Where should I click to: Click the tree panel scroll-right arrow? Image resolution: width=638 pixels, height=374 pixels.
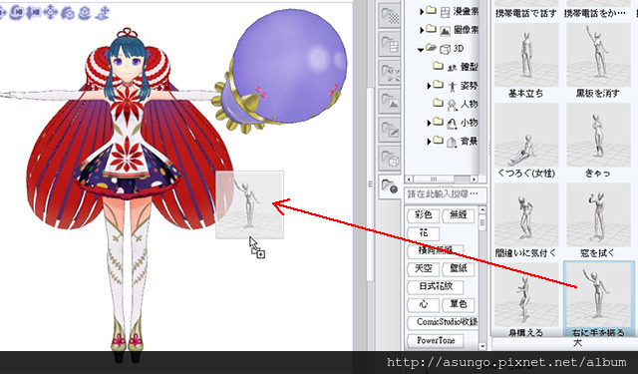point(474,180)
